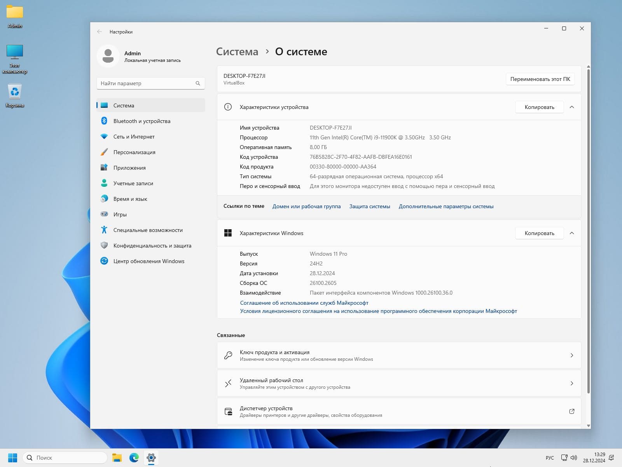
Task: Click the Apps icon in the sidebar
Action: (104, 168)
